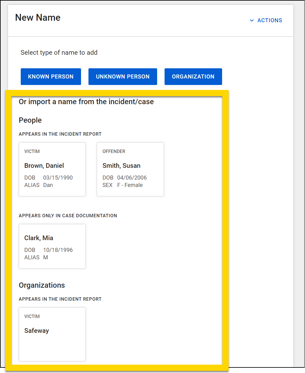Click the OFFENDER label on Smith, Susan card

click(114, 151)
